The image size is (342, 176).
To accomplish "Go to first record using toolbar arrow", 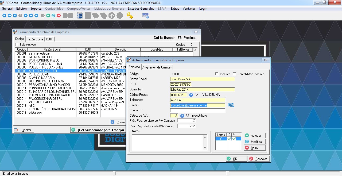I will tap(4, 16).
